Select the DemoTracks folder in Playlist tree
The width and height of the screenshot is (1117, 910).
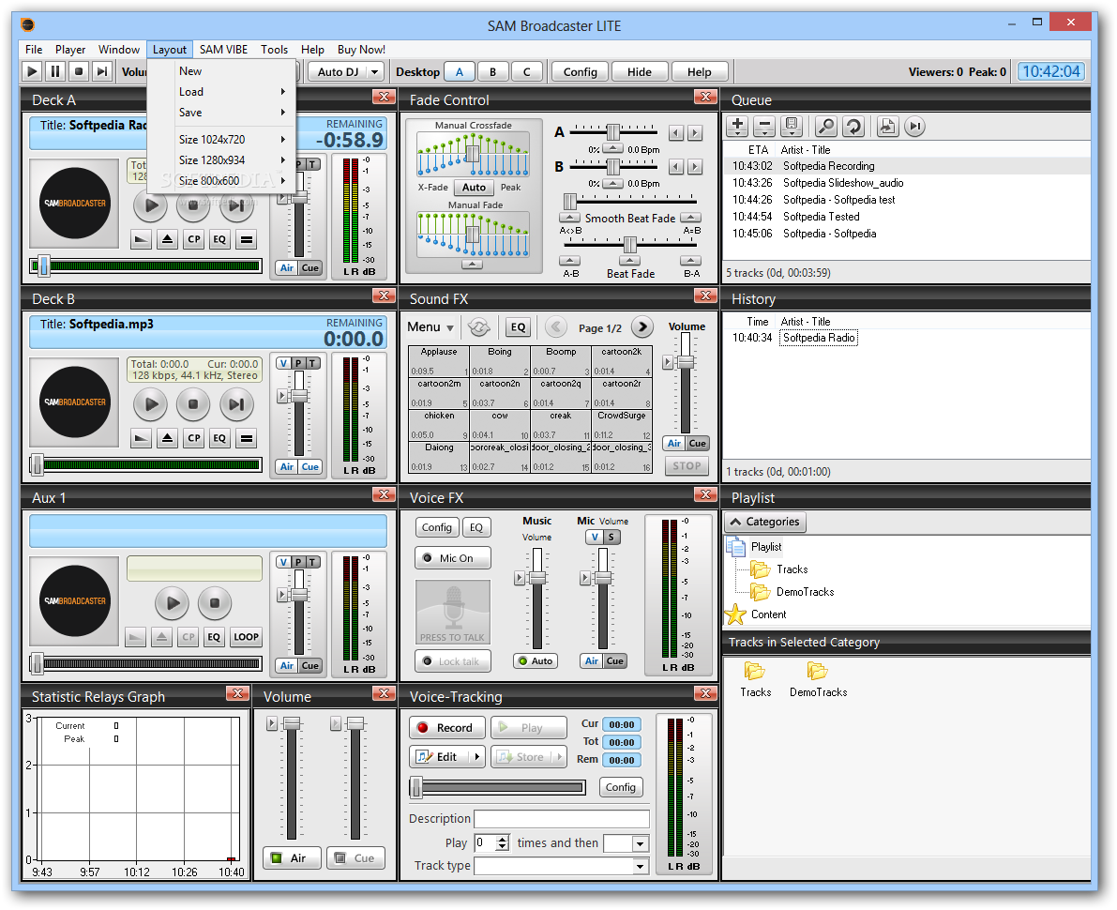click(x=805, y=592)
